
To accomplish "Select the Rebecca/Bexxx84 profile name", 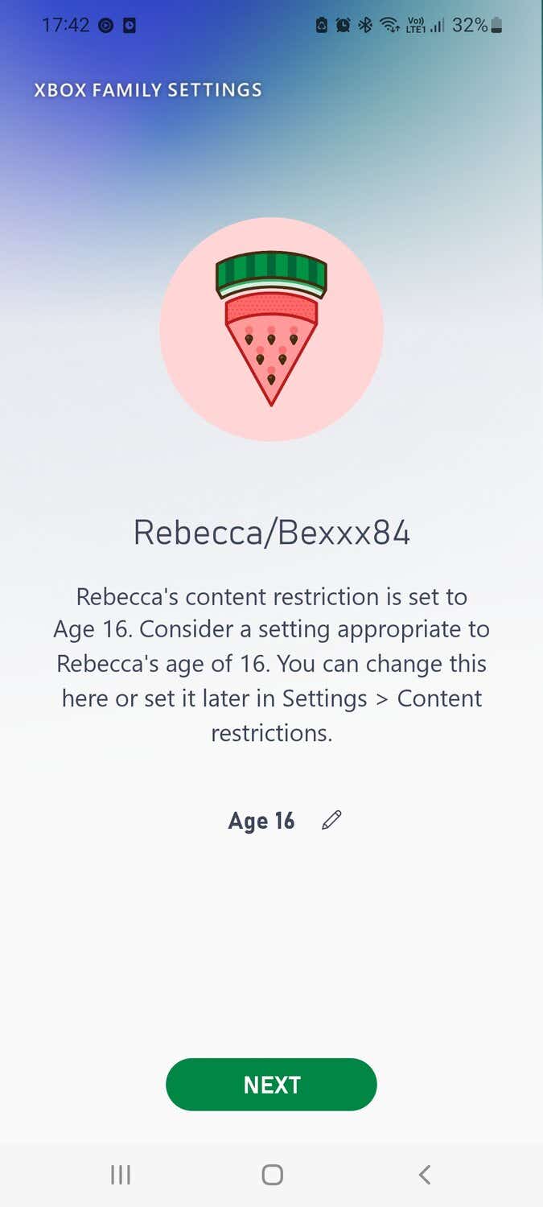I will (x=271, y=532).
